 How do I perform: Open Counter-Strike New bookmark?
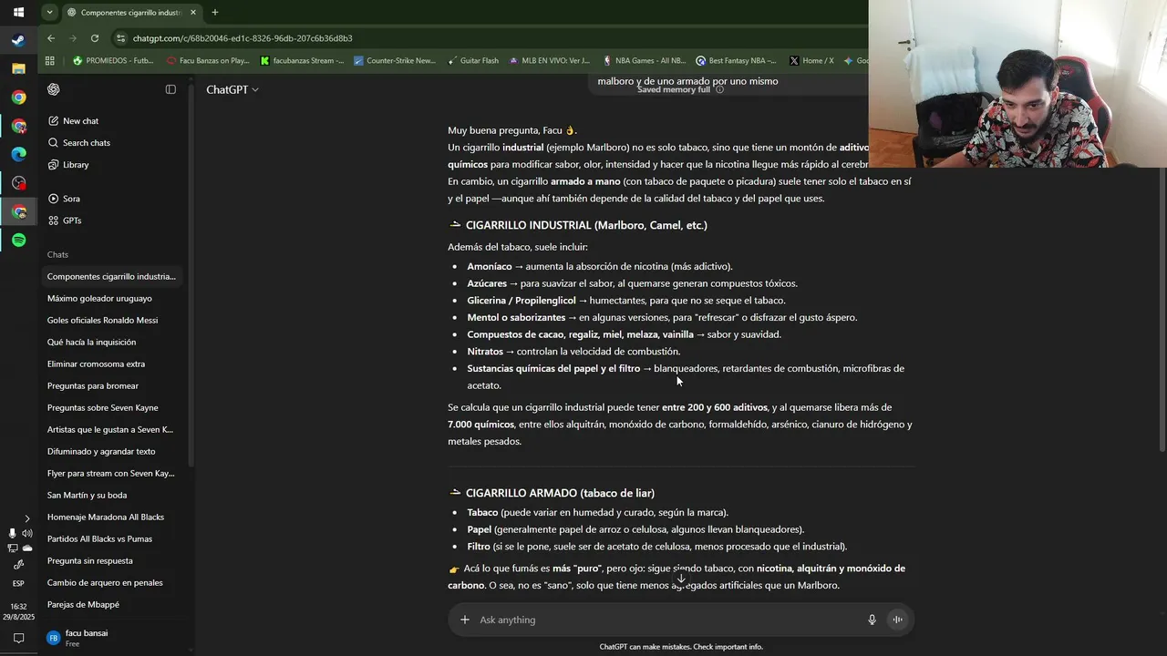click(395, 61)
